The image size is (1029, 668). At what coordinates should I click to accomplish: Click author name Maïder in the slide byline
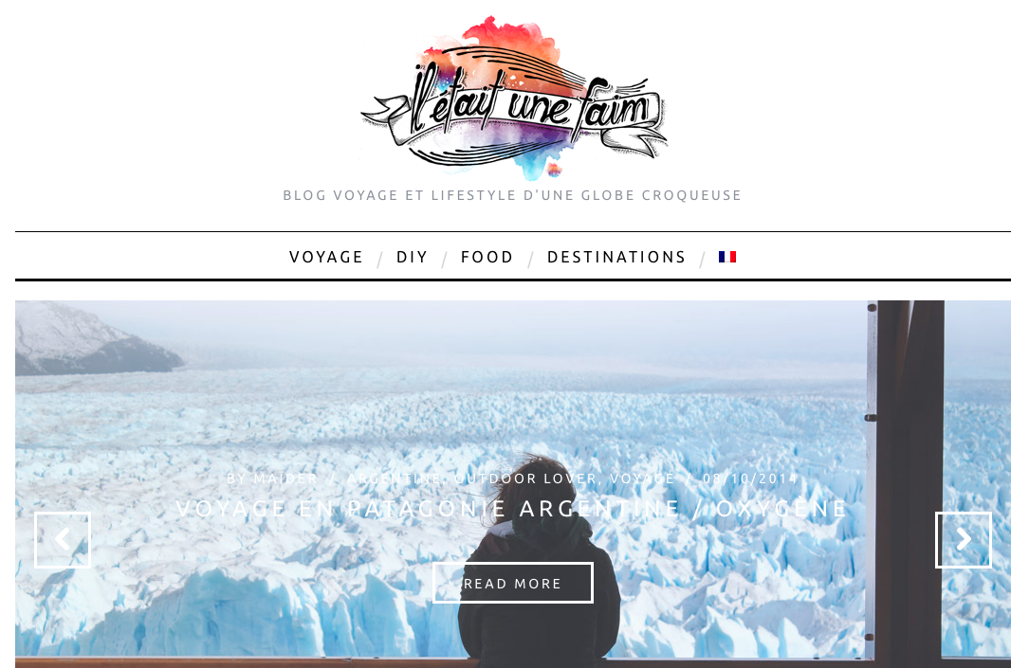[285, 478]
